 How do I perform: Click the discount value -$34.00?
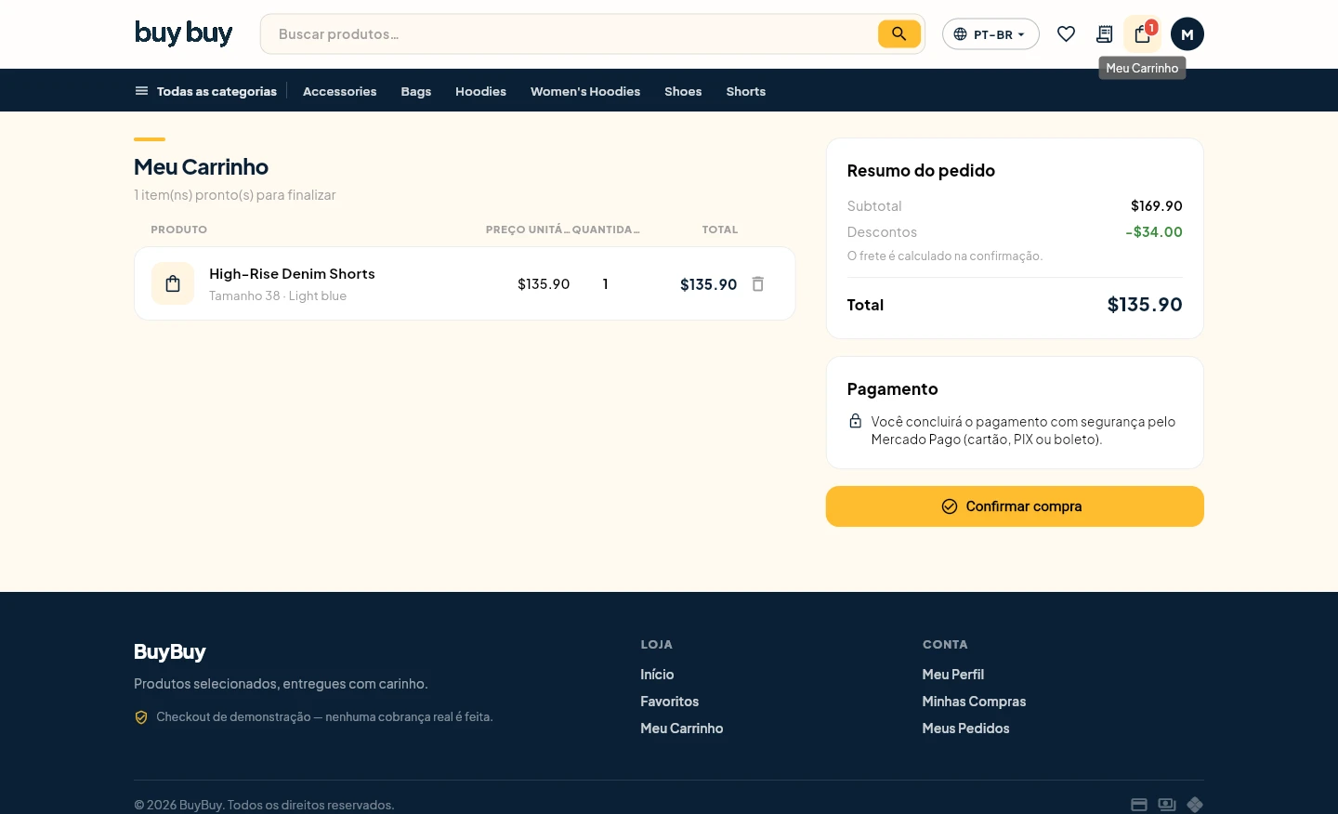[1154, 232]
